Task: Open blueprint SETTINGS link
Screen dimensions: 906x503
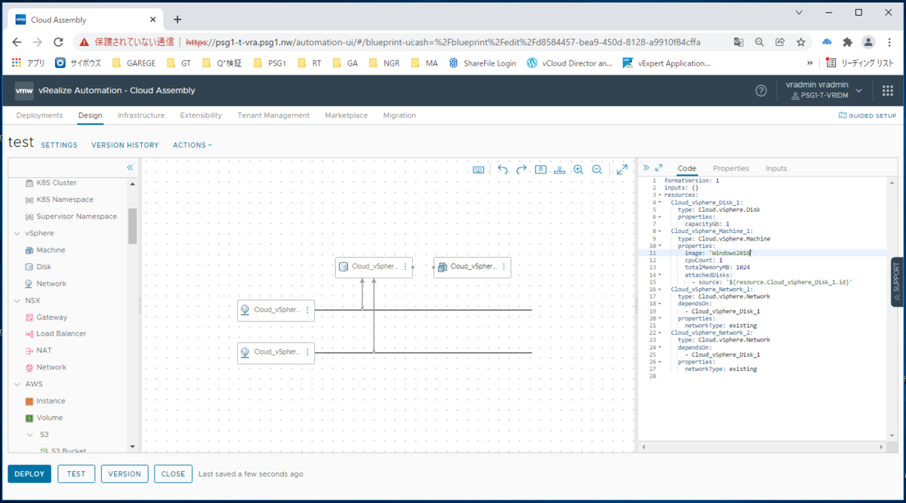Action: (59, 145)
